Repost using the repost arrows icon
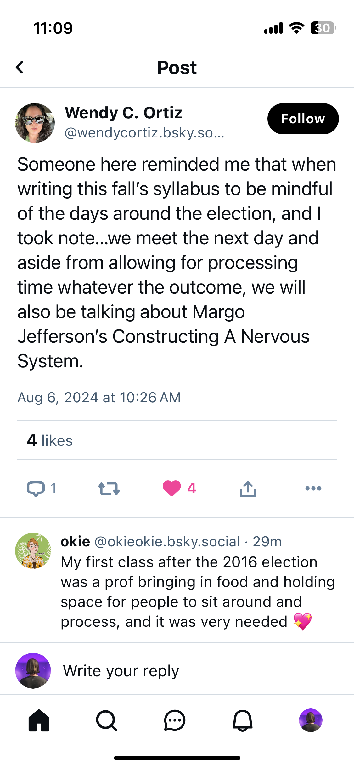 109,489
